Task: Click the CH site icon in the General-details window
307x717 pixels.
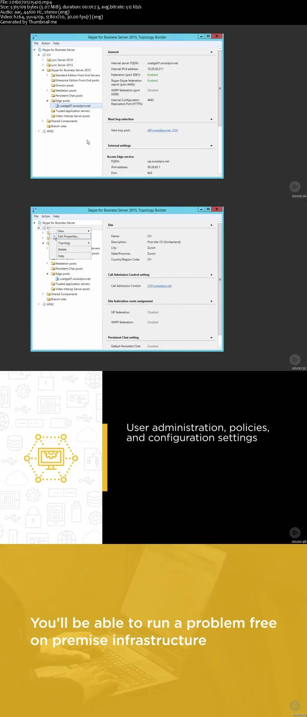Action: coord(44,55)
